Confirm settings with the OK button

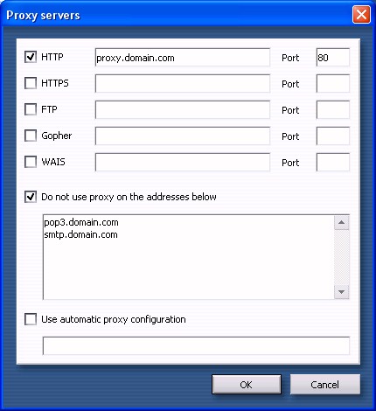pyautogui.click(x=247, y=385)
